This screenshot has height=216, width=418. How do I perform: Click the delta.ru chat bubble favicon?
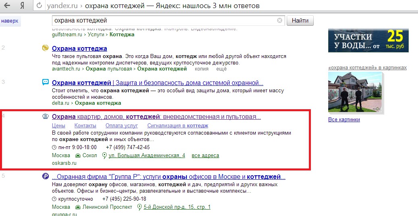coord(46,82)
